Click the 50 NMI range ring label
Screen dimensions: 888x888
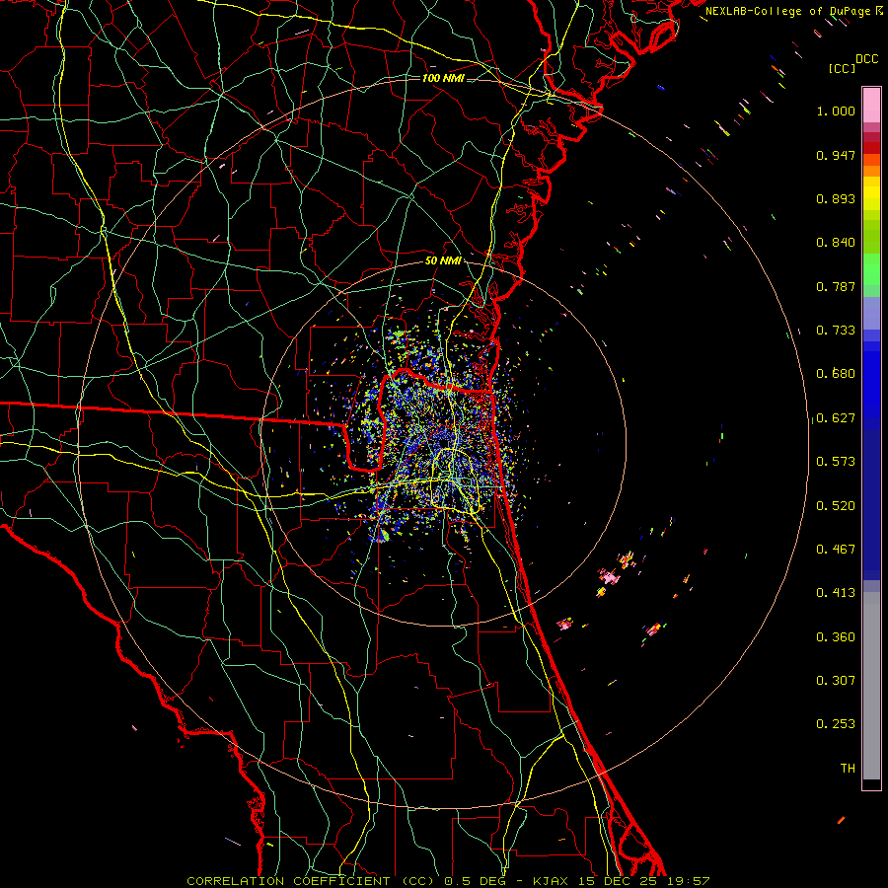tap(443, 260)
